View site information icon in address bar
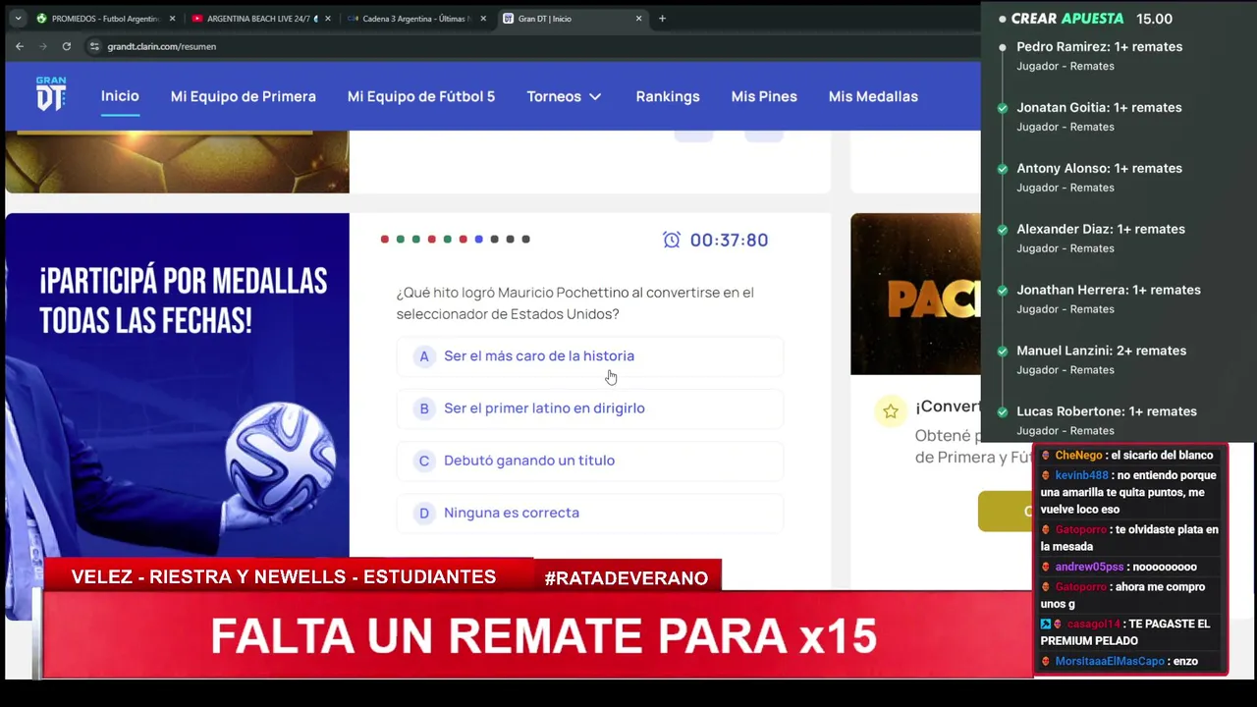Image resolution: width=1257 pixels, height=707 pixels. pyautogui.click(x=94, y=46)
